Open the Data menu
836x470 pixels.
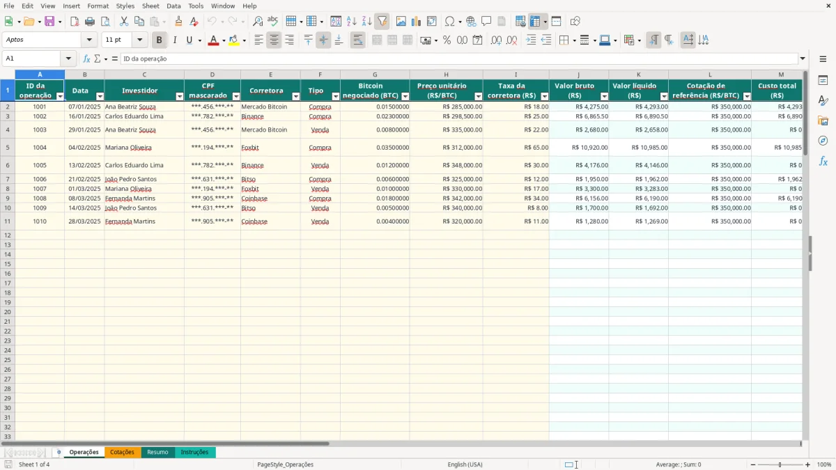click(173, 6)
